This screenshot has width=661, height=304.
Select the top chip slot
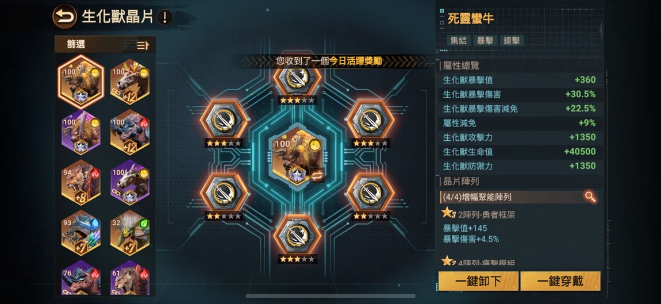(x=297, y=78)
